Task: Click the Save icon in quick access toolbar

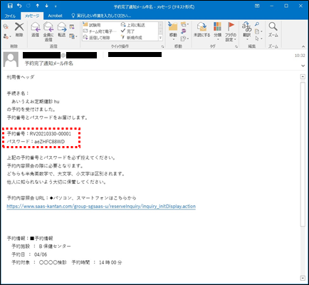Action: coord(10,6)
